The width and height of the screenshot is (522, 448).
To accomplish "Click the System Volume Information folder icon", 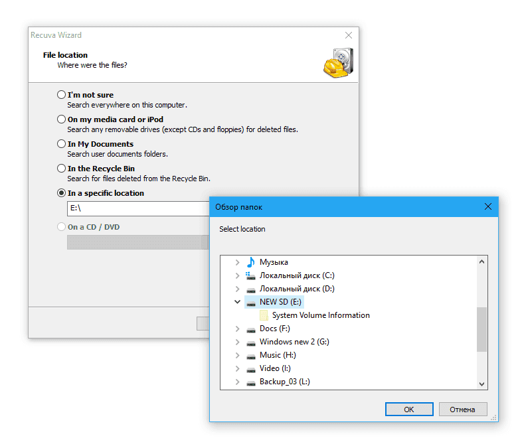I will click(x=264, y=315).
